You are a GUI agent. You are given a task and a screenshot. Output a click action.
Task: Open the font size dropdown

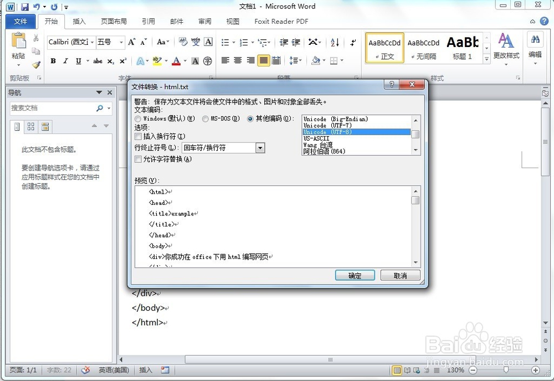pos(121,43)
